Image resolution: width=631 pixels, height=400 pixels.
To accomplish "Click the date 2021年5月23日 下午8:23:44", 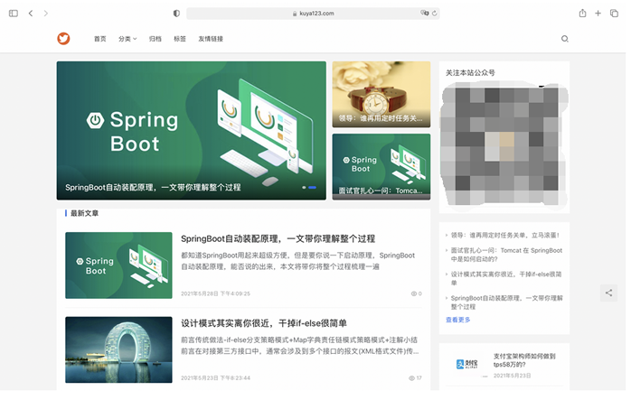I will click(215, 378).
